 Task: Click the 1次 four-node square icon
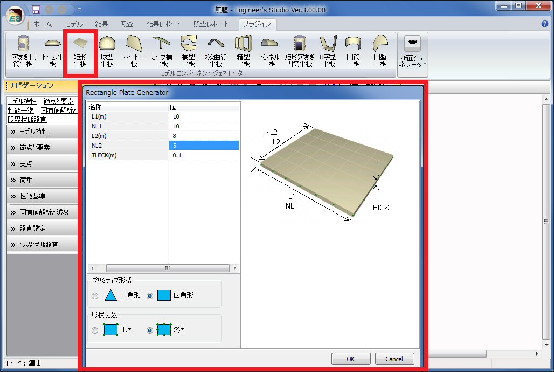coord(110,329)
